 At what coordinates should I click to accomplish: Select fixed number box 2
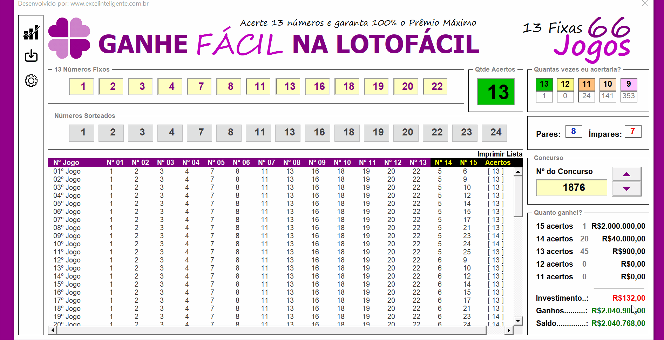[111, 86]
